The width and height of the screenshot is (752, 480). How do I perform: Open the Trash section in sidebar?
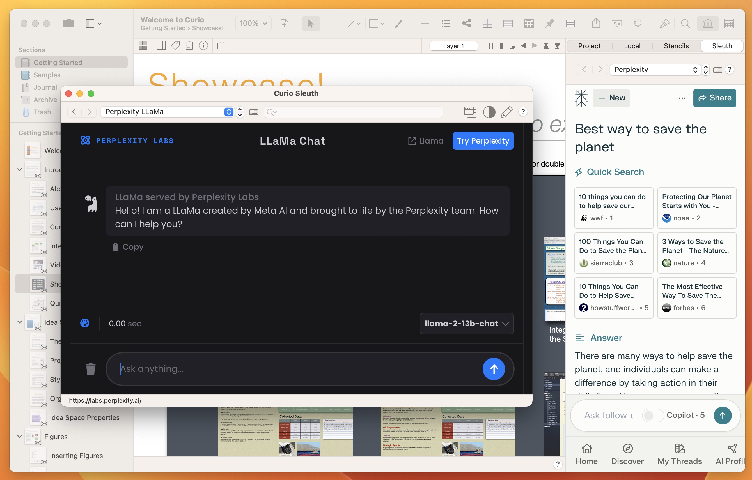[36, 112]
